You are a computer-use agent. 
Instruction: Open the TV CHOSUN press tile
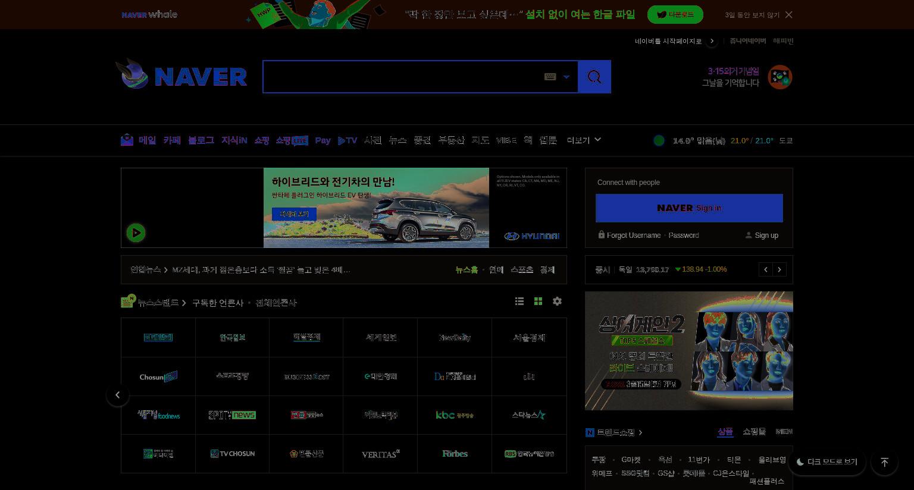(x=232, y=454)
